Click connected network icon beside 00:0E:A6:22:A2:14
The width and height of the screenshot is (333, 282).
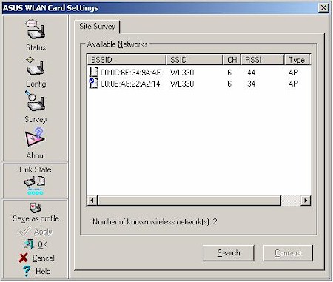point(94,84)
